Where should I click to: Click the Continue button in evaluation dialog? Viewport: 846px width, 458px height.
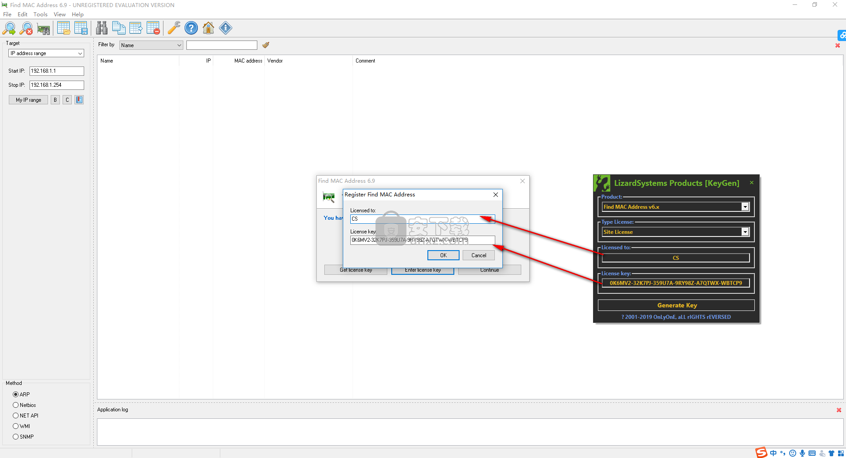[x=490, y=270]
